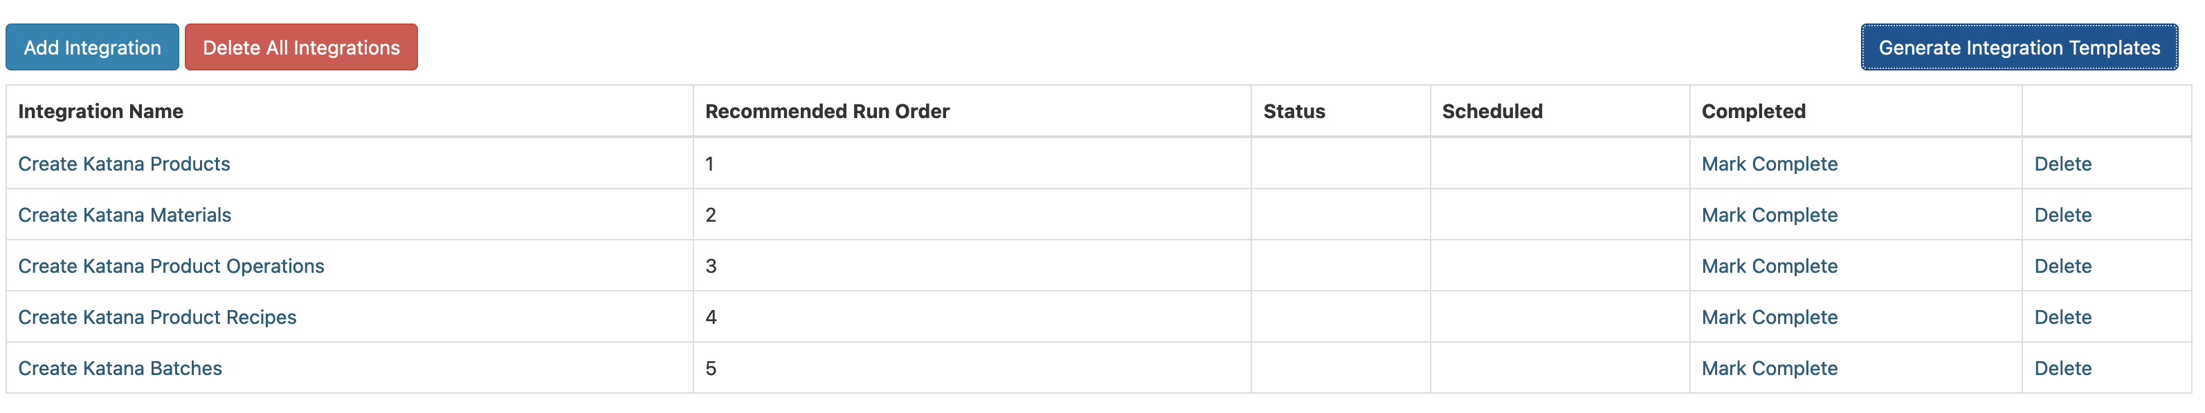This screenshot has height=413, width=2205.
Task: Mark Create Katana Batches as complete
Action: point(1768,368)
